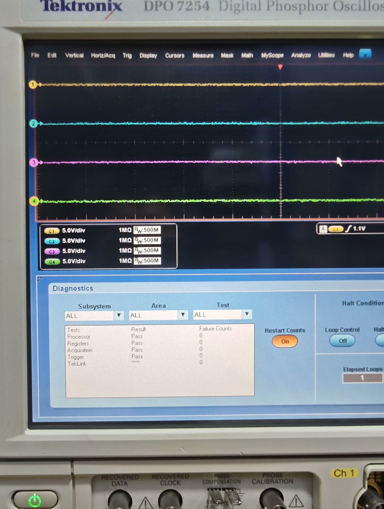Screen dimensions: 384x509
Task: Open the Trig menu
Action: click(127, 55)
